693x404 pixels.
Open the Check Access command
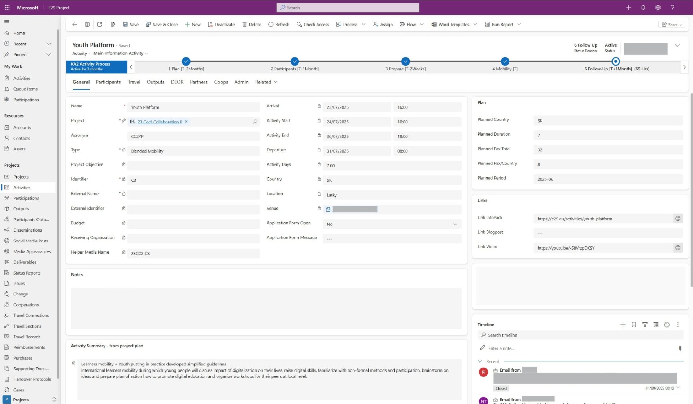tap(313, 25)
